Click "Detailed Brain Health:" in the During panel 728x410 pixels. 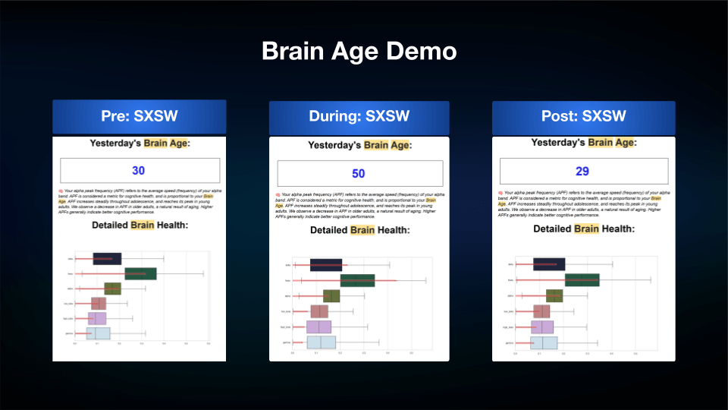pos(359,230)
